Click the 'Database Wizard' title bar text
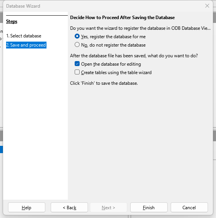216x218 pixels. click(x=23, y=6)
